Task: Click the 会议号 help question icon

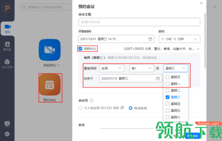Action: tap(91, 100)
